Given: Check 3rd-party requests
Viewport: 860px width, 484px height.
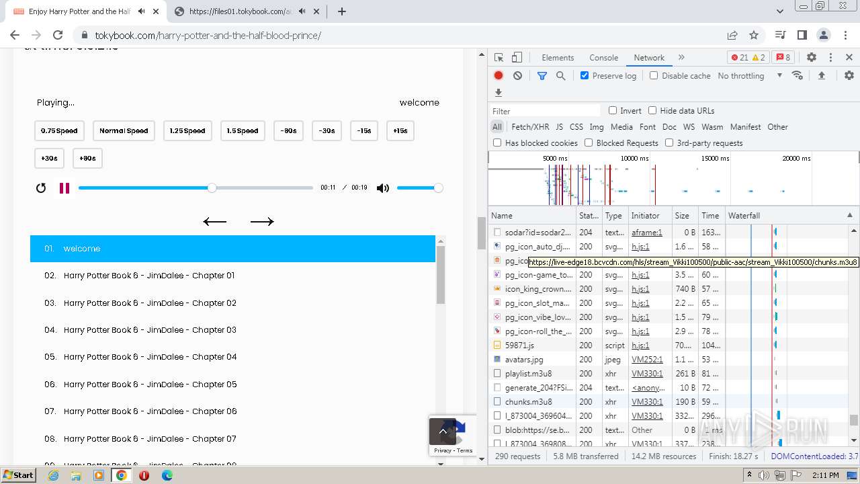Looking at the screenshot, I should [x=669, y=143].
